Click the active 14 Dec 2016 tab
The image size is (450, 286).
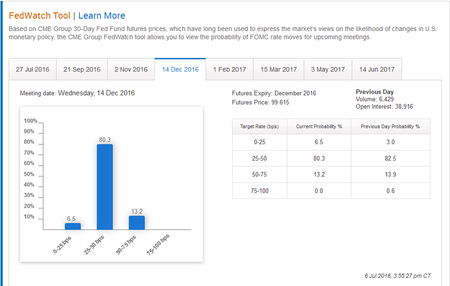(180, 69)
